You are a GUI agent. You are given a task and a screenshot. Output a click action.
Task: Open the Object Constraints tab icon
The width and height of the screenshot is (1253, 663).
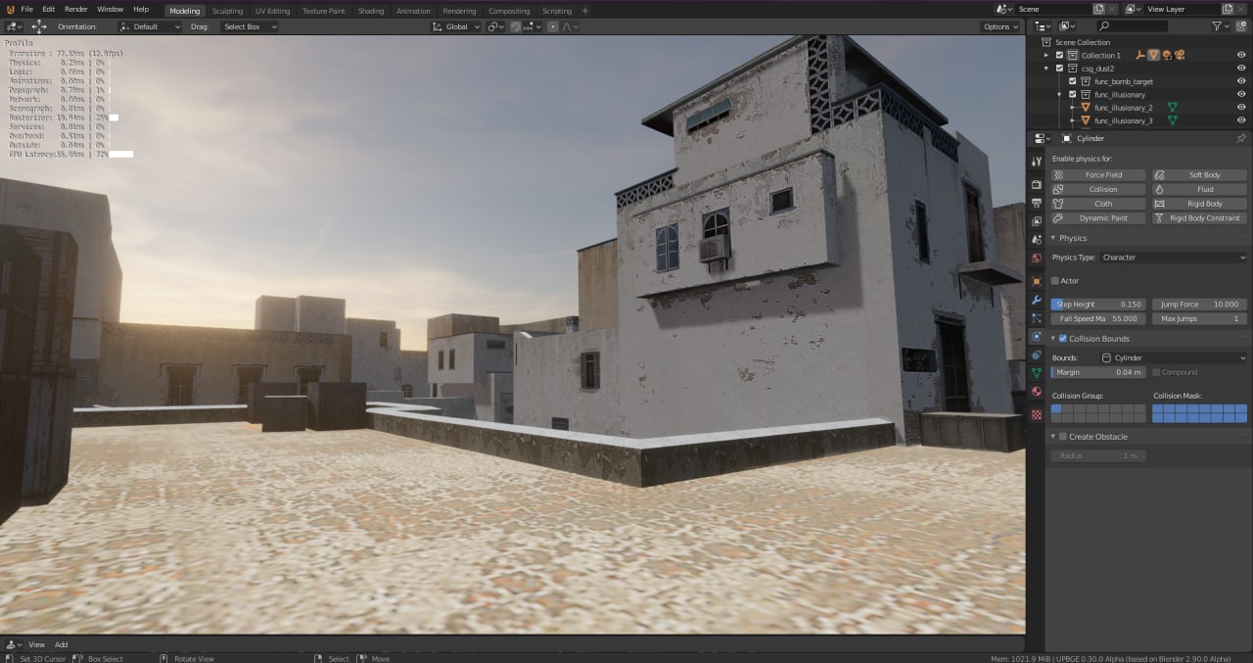(1037, 355)
